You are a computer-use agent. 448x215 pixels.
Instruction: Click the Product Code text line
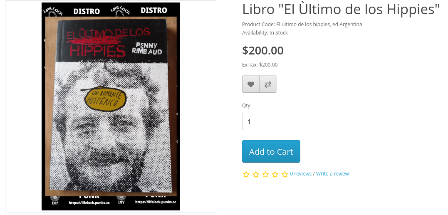(302, 24)
